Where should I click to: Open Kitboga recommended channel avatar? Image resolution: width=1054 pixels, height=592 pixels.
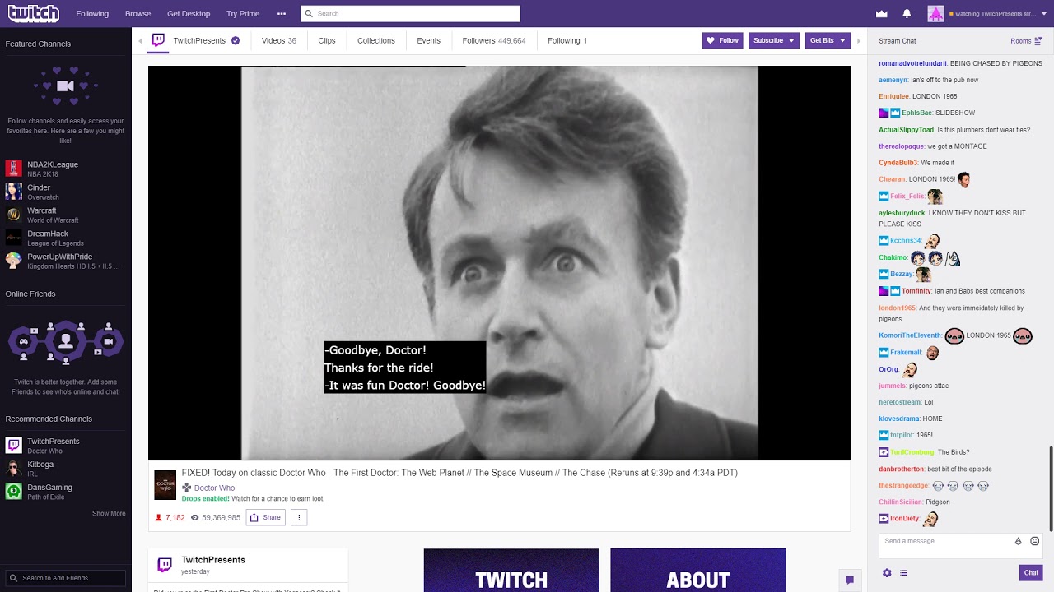click(x=13, y=469)
